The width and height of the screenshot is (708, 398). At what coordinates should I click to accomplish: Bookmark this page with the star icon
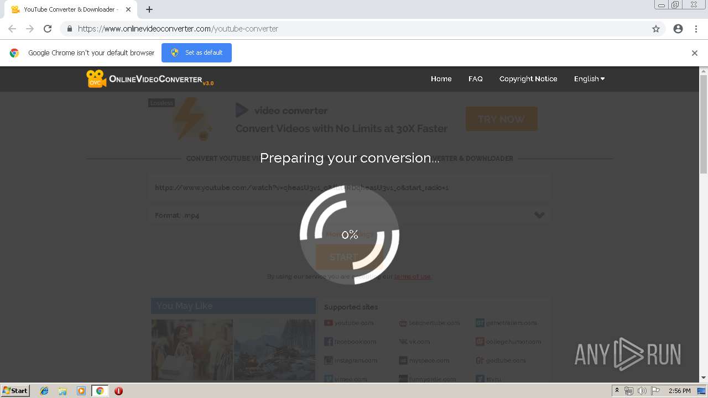tap(656, 29)
